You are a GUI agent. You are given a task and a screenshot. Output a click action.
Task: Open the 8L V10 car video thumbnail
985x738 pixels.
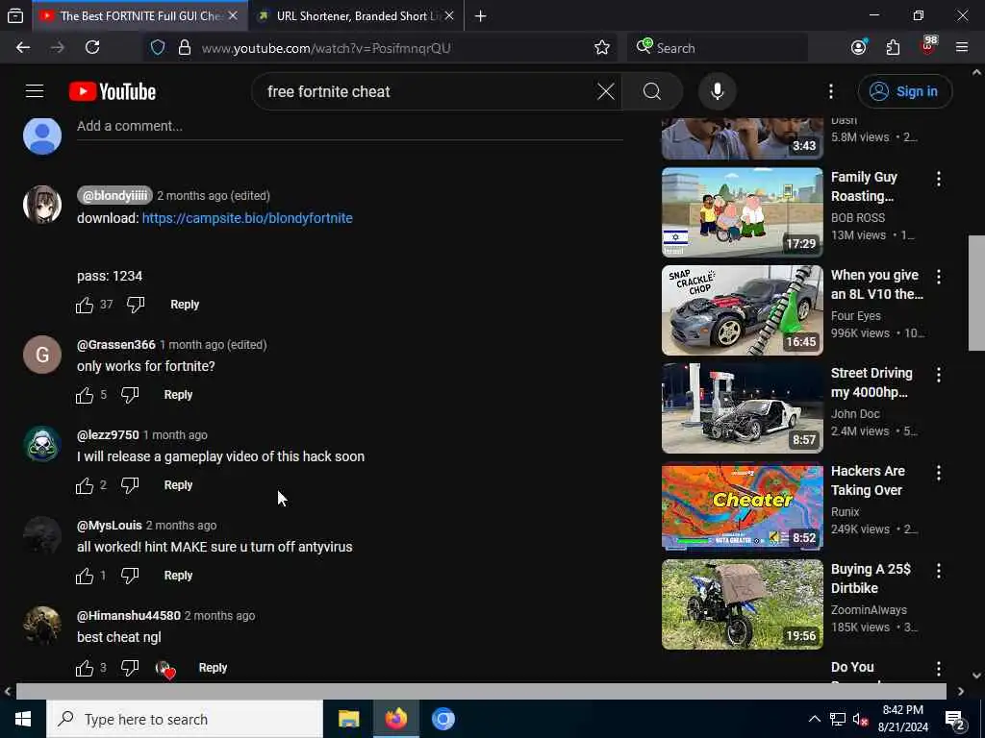742,310
